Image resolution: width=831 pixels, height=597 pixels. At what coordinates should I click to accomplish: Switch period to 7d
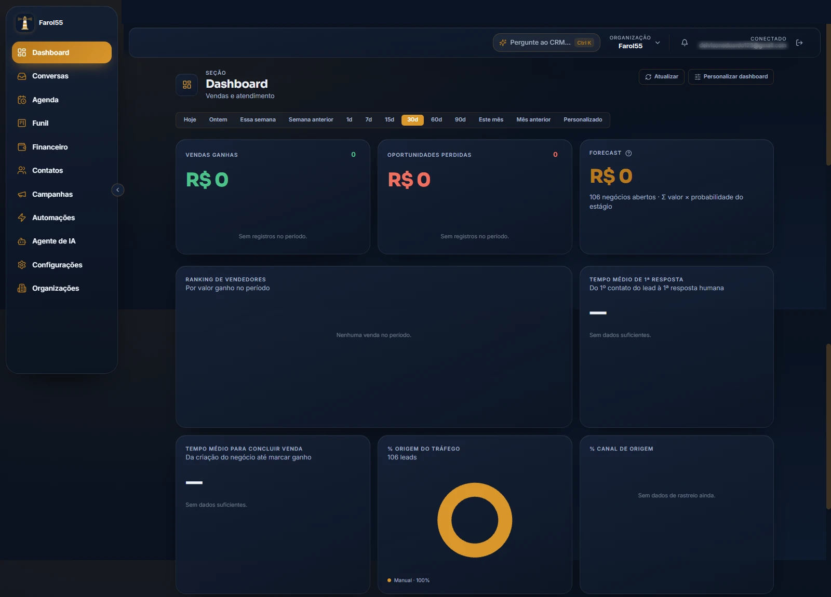pyautogui.click(x=369, y=120)
